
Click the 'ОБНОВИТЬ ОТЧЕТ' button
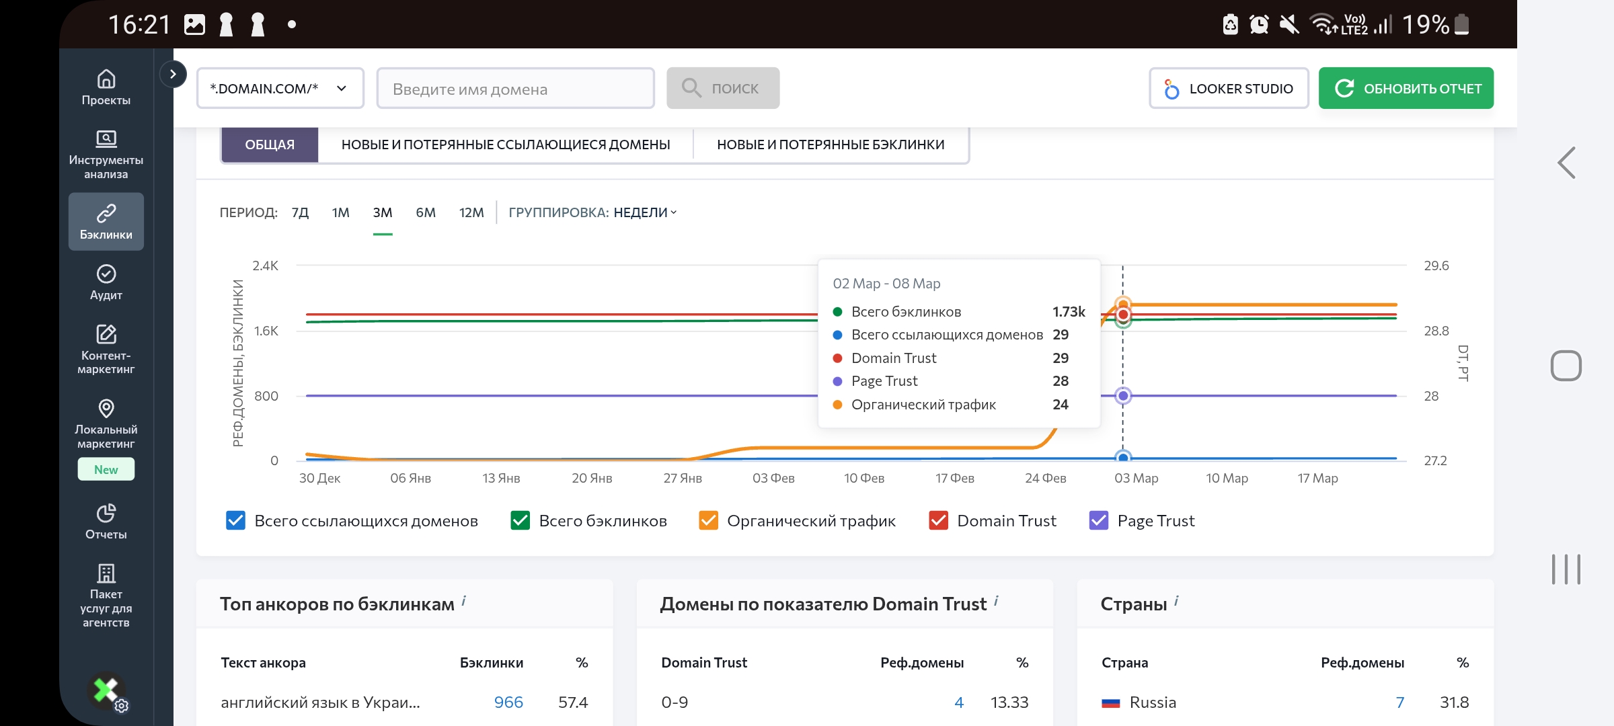[x=1406, y=88]
